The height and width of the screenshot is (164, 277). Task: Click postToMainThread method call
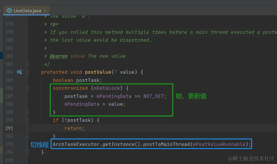[166, 144]
